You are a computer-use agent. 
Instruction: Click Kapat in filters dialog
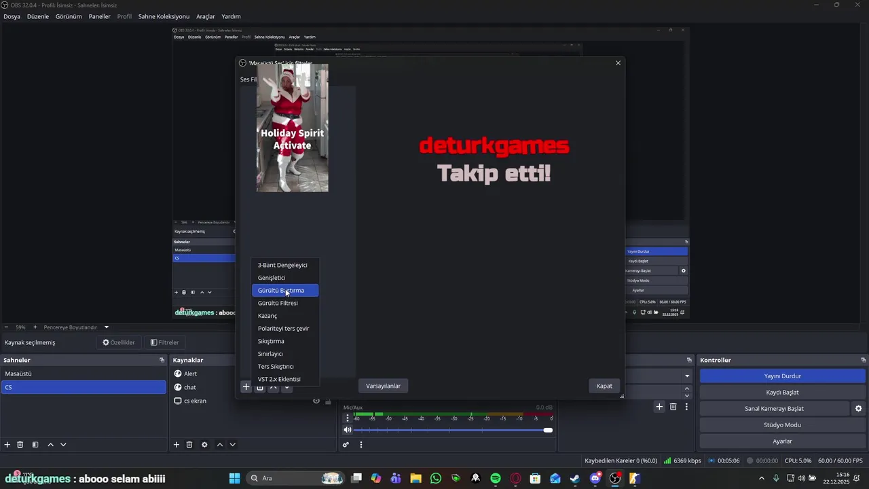click(604, 386)
